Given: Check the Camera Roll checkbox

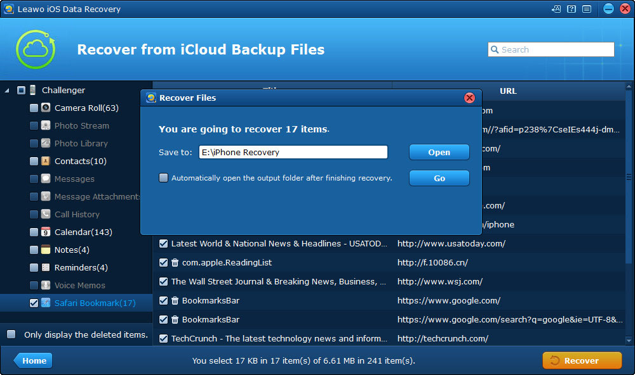Looking at the screenshot, I should tap(34, 108).
